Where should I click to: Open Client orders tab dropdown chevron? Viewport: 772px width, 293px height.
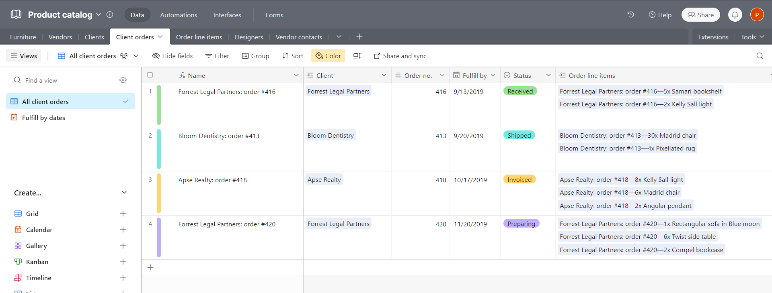click(x=160, y=37)
